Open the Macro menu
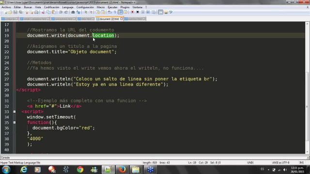Image resolution: width=310 pixels, height=174 pixels. [101, 7]
